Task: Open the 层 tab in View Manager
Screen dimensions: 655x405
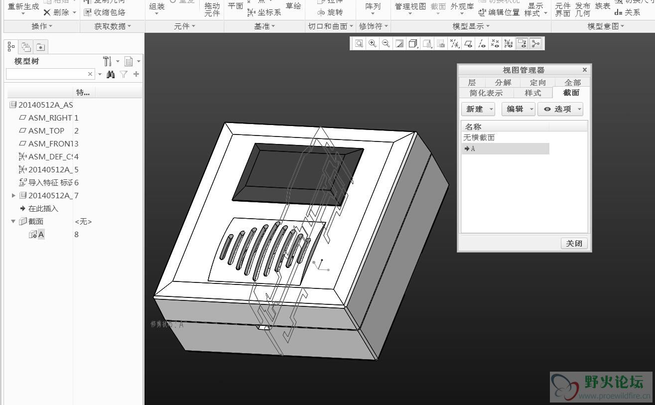Action: 471,82
